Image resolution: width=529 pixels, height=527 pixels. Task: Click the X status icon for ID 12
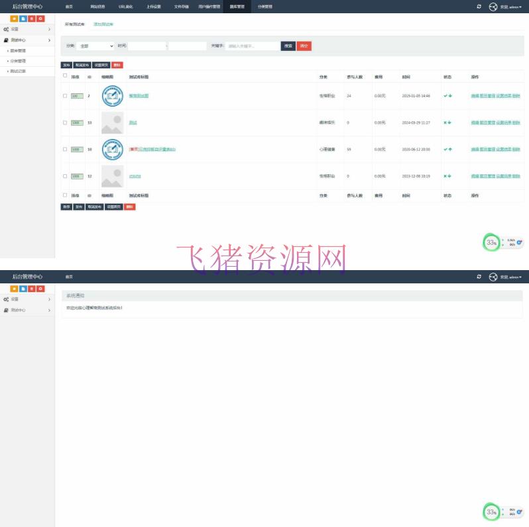tap(445, 176)
